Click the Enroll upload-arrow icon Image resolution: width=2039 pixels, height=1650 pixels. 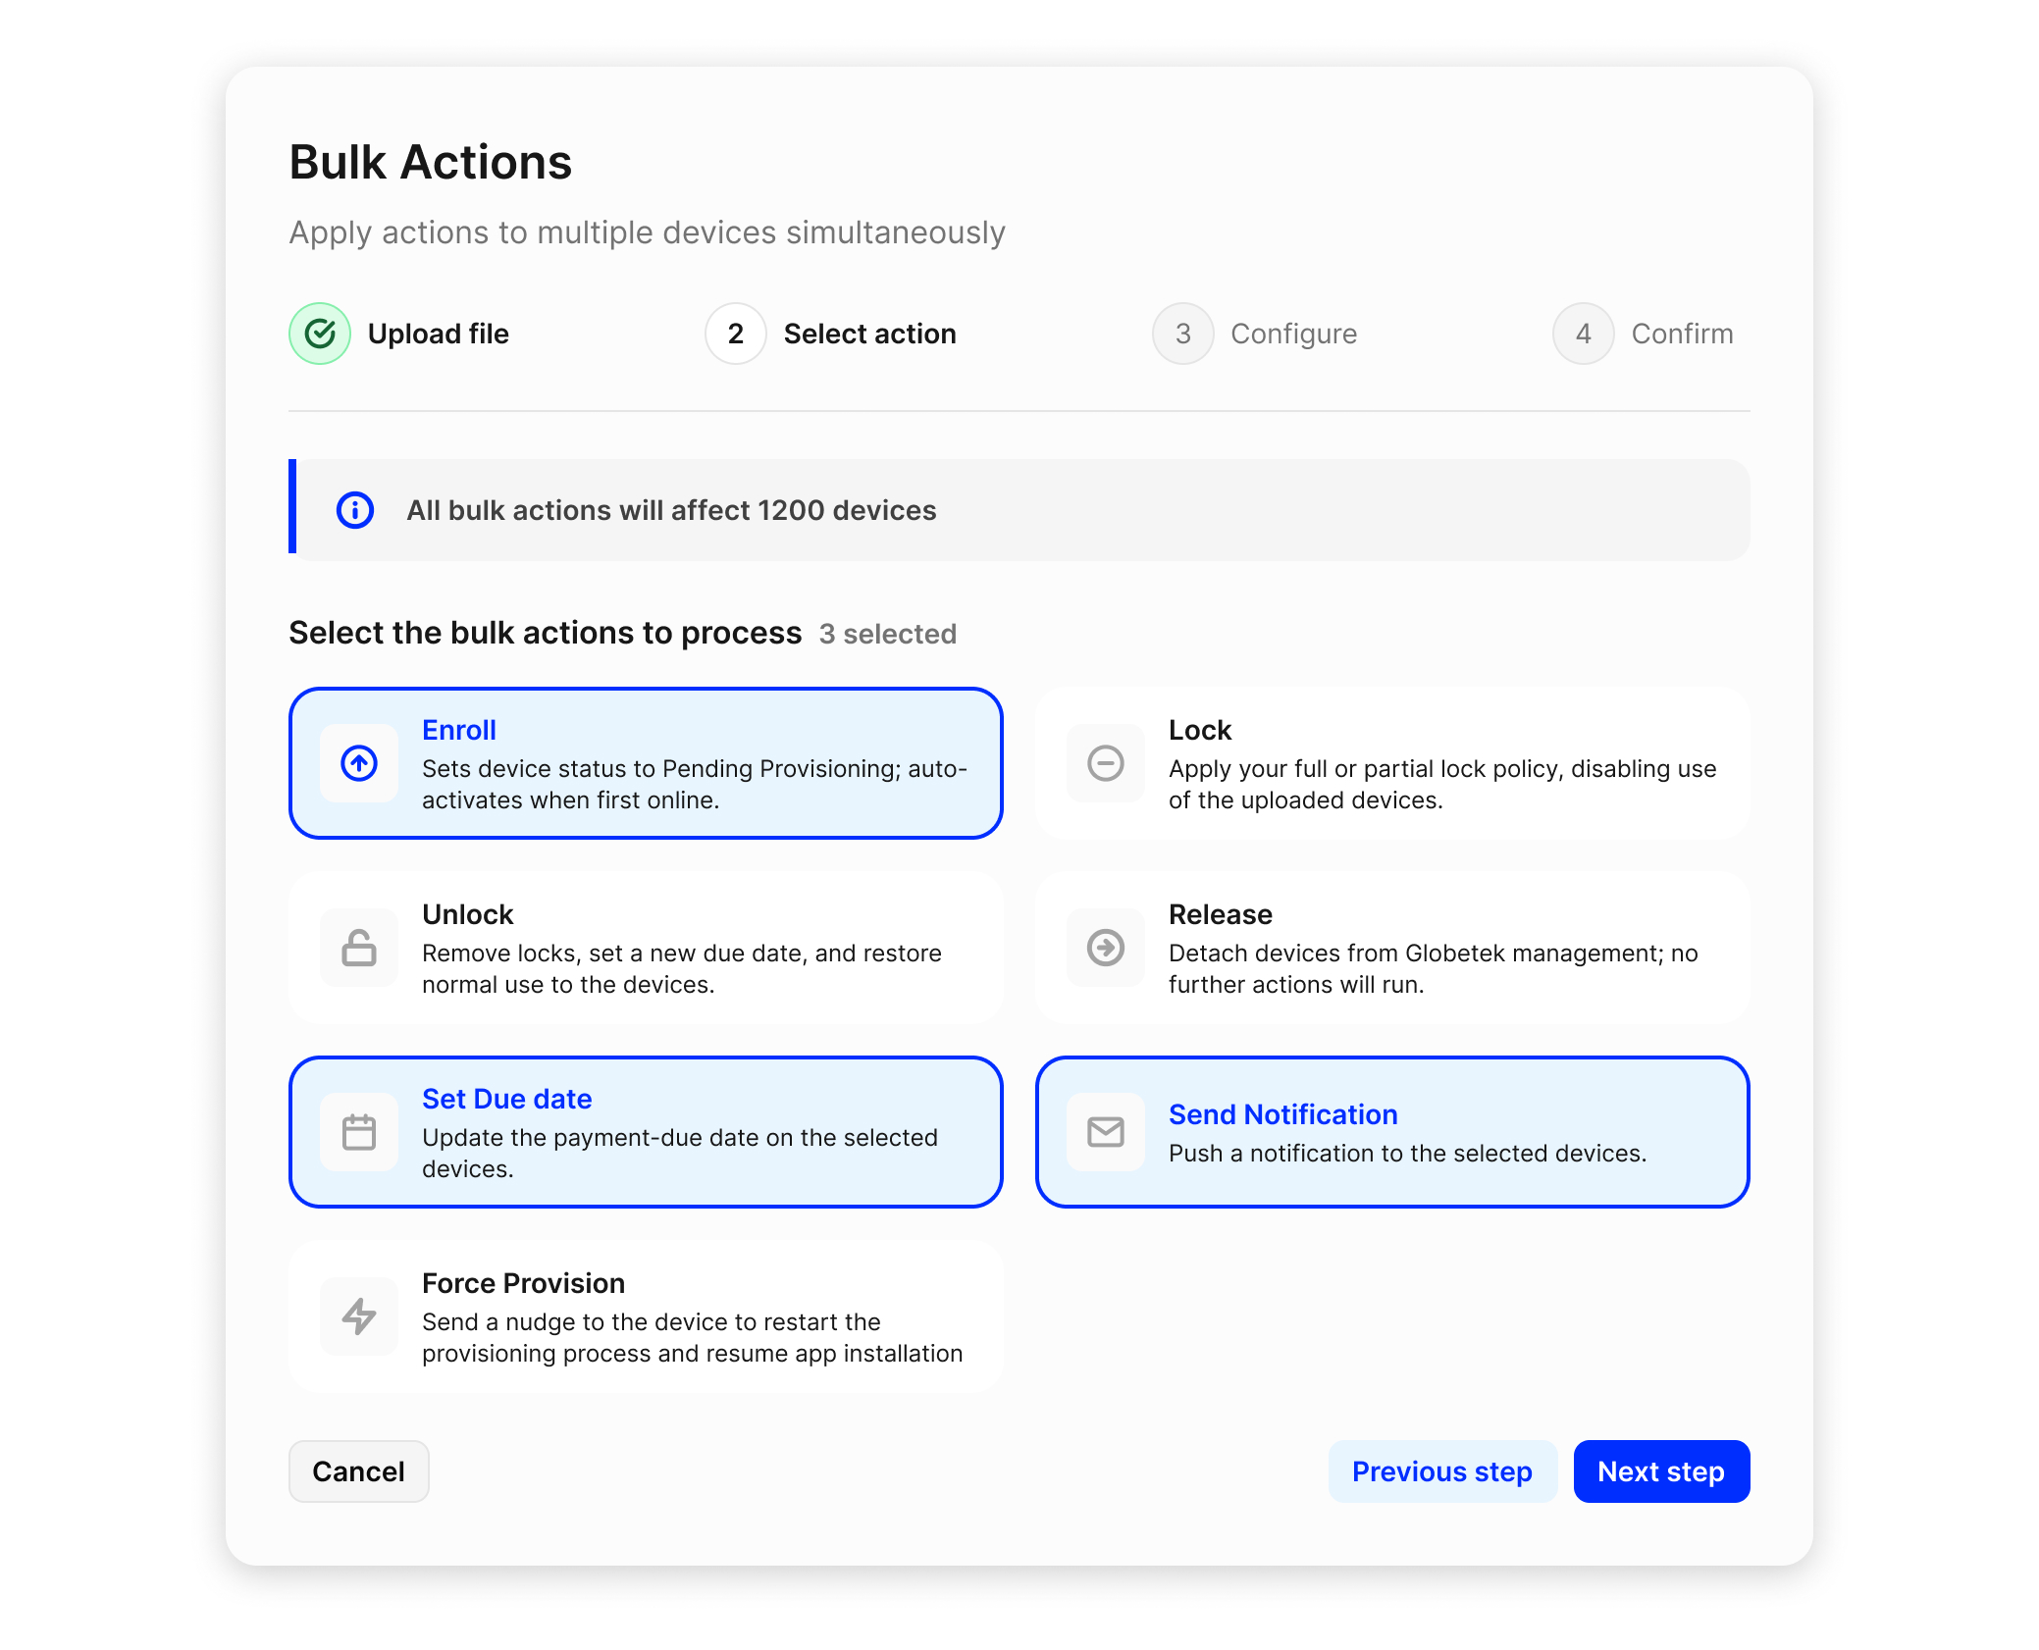[359, 763]
